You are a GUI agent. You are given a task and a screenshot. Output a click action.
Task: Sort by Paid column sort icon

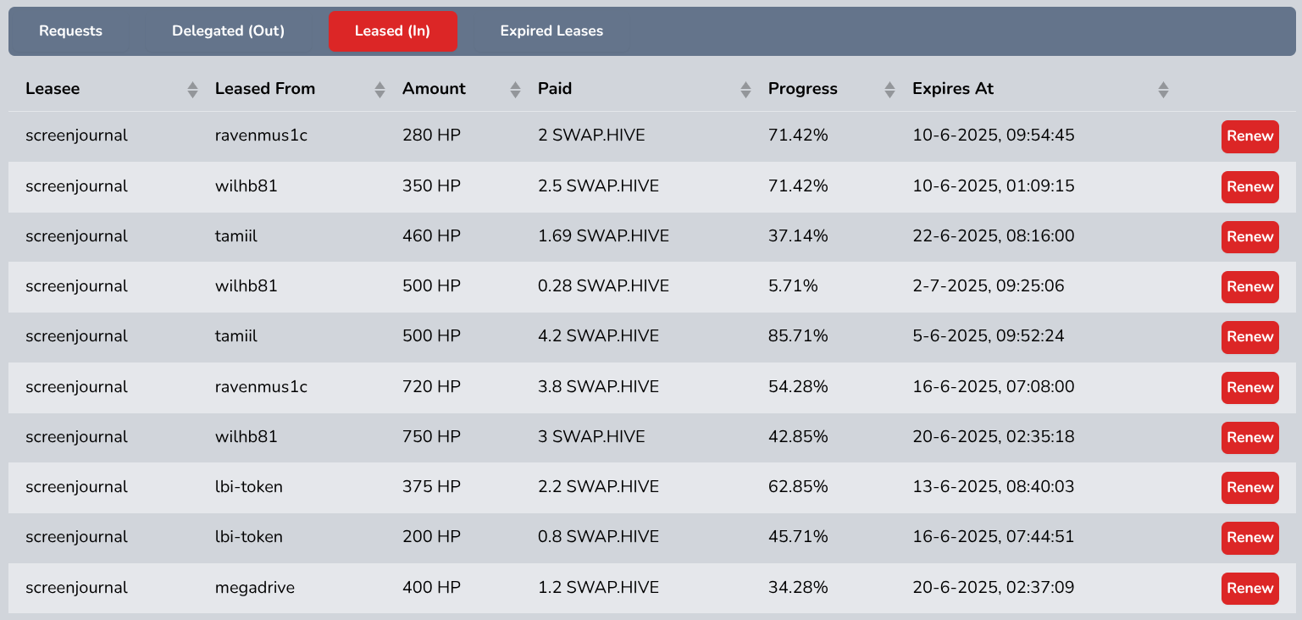745,89
